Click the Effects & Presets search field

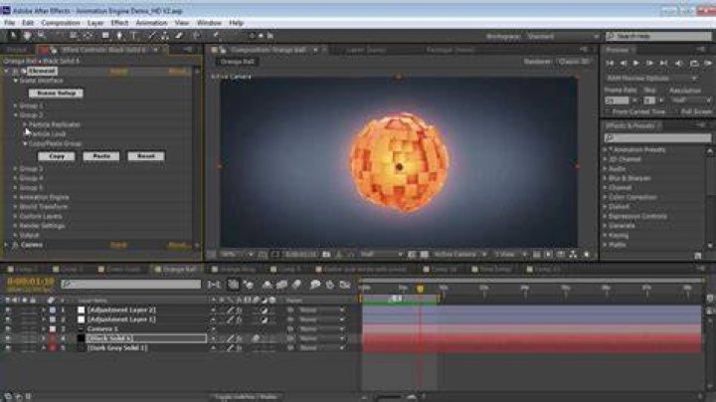657,137
